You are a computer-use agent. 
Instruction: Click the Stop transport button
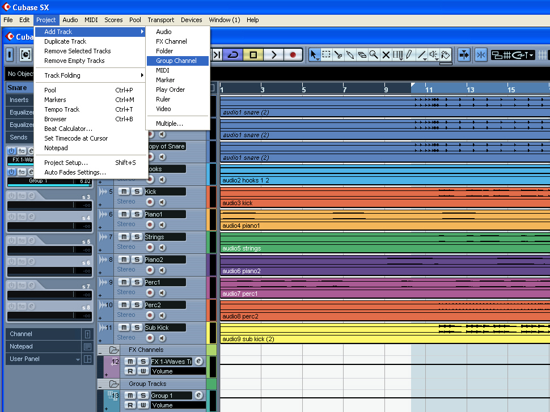point(253,55)
